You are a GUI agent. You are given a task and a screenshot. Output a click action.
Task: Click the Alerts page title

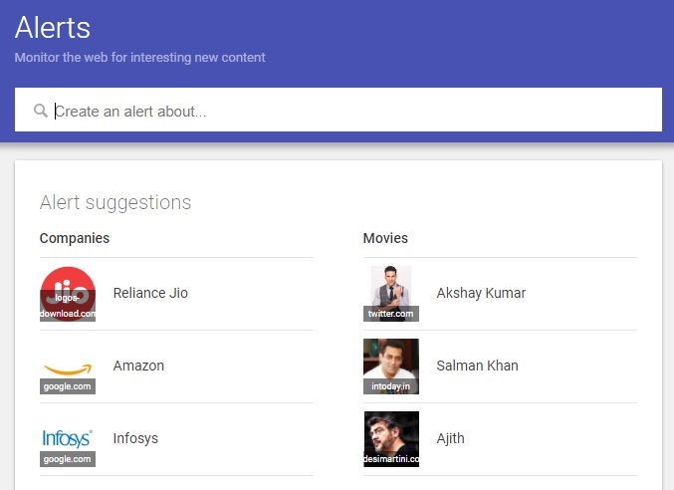53,28
